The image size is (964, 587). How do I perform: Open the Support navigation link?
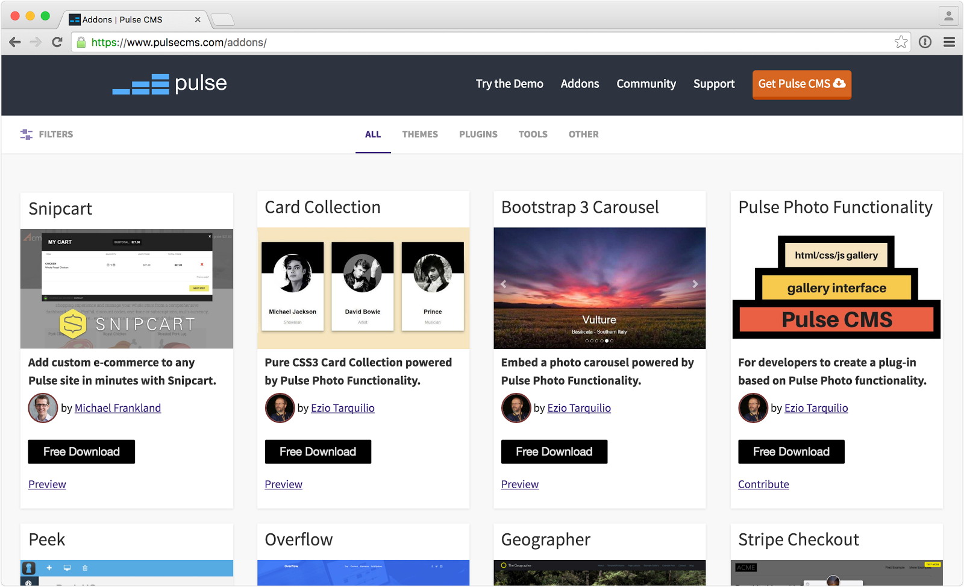point(714,84)
